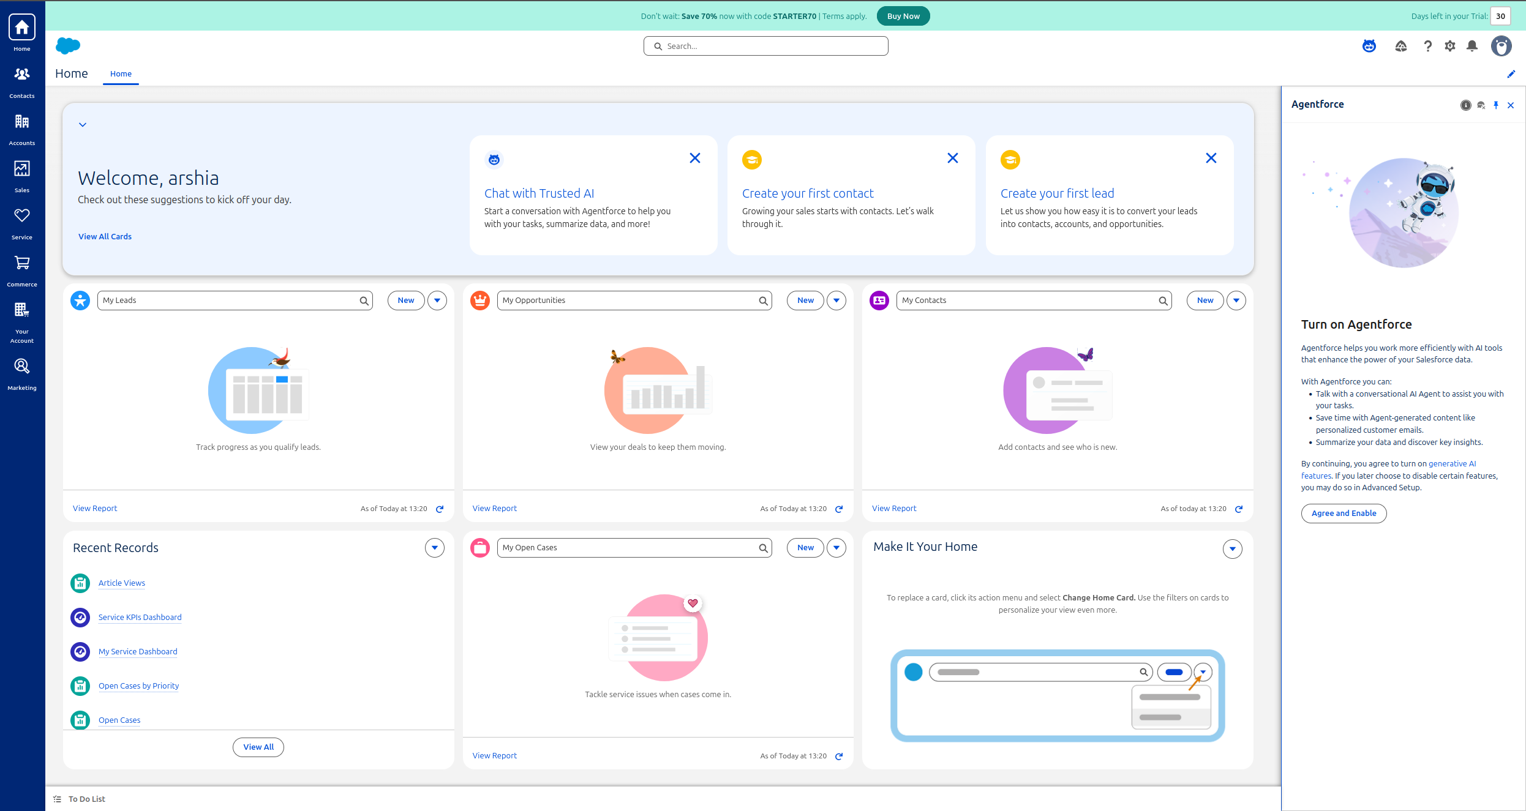Viewport: 1526px width, 811px height.
Task: Open the Help question mark icon
Action: [1428, 46]
